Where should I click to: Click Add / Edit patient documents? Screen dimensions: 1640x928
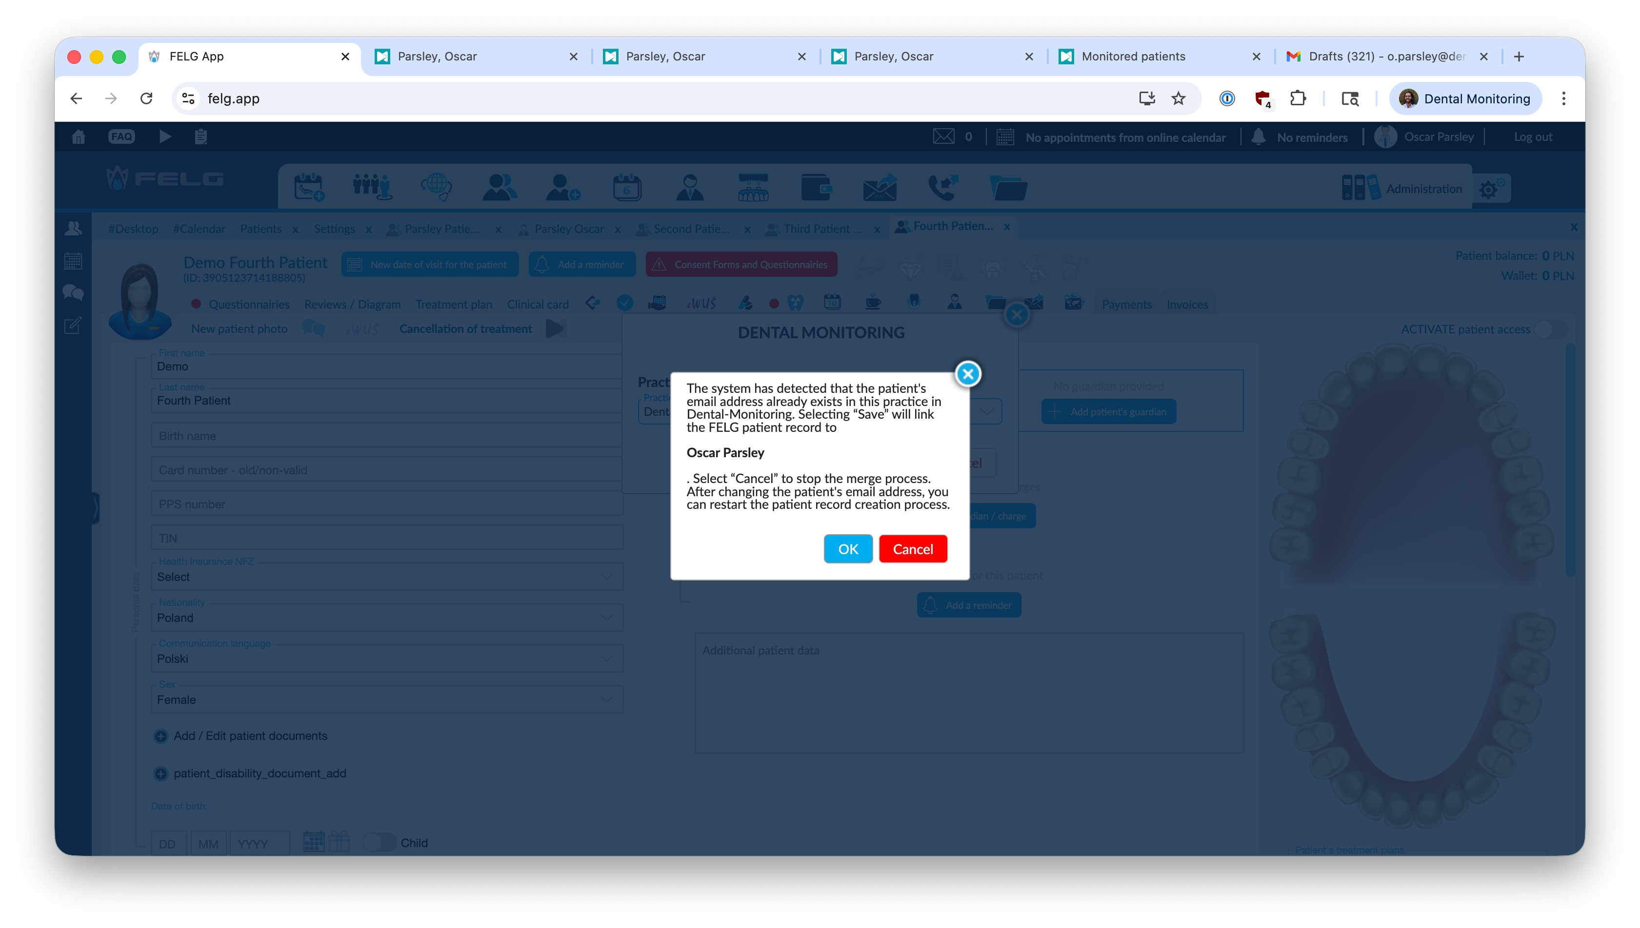(x=250, y=735)
